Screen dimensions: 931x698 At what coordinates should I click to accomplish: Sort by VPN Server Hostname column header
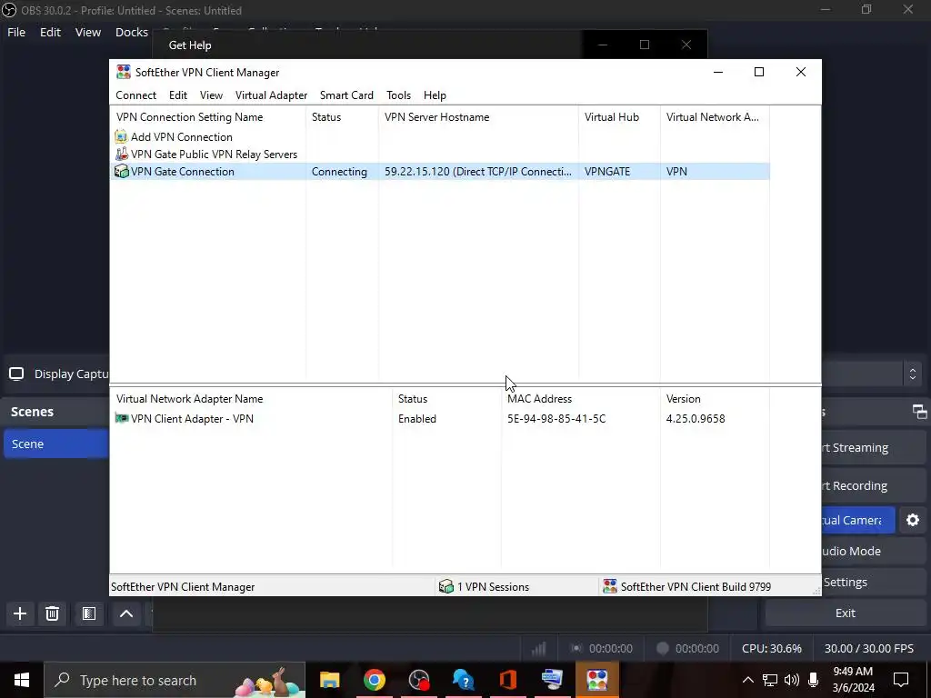[478, 117]
